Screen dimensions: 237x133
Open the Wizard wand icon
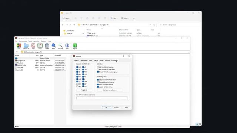point(60,46)
